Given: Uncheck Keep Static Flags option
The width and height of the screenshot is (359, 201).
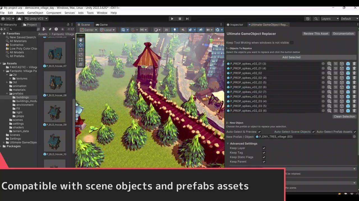Looking at the screenshot, I should pos(264,157).
